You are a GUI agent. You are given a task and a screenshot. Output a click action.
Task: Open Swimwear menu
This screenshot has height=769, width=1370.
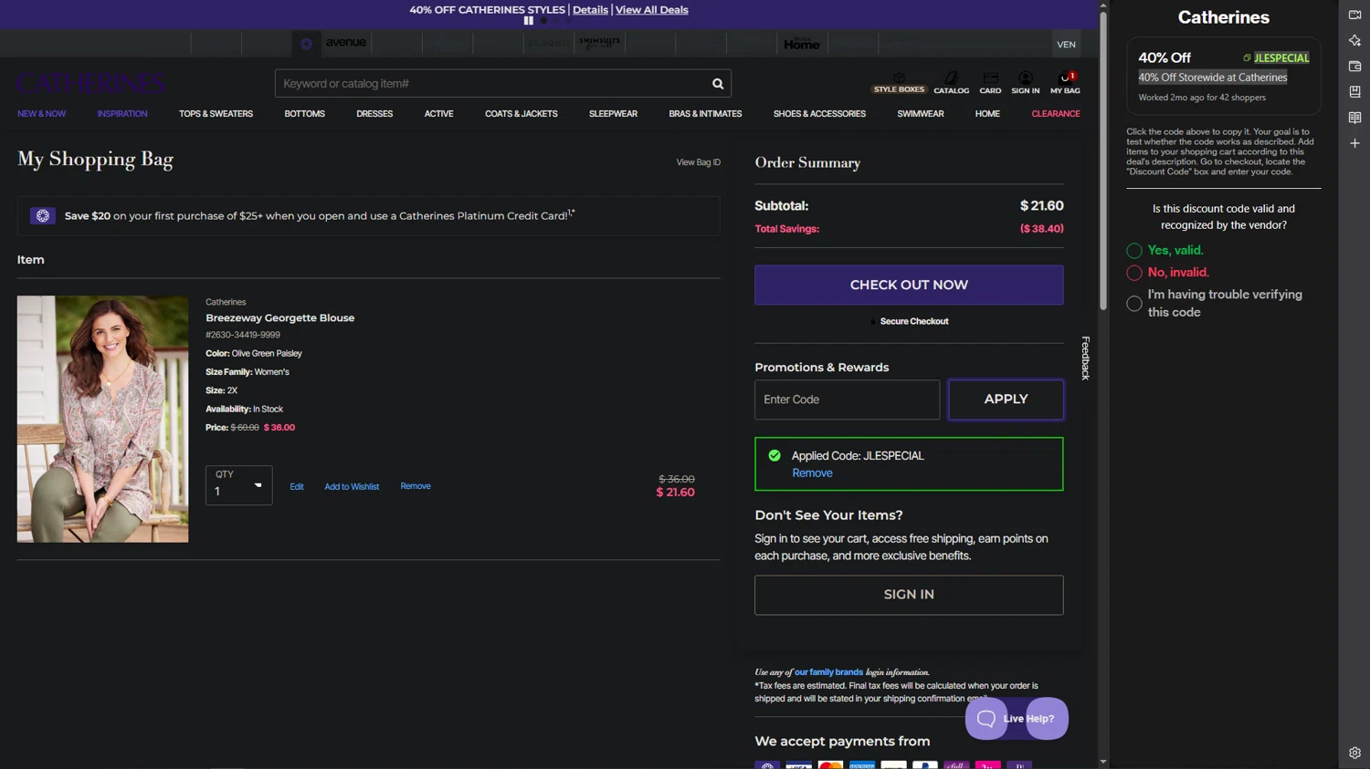(920, 114)
